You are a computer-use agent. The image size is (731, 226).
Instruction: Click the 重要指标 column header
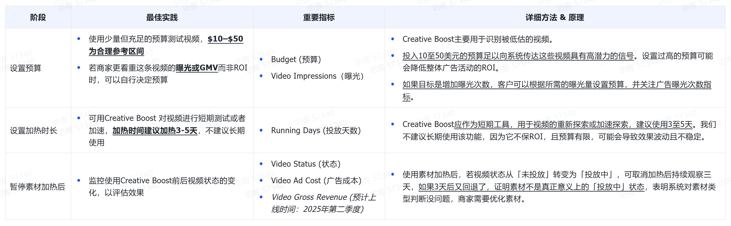click(x=319, y=18)
